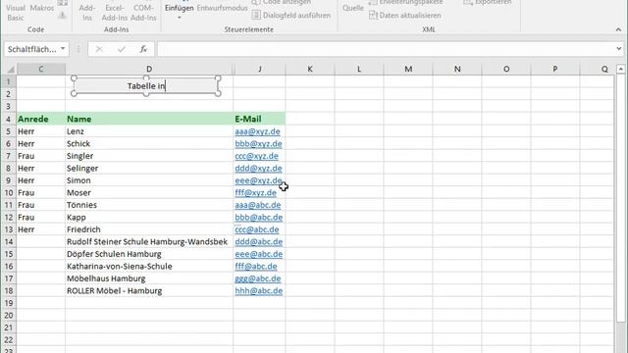Click the Name header cell
This screenshot has width=628, height=353.
point(149,119)
